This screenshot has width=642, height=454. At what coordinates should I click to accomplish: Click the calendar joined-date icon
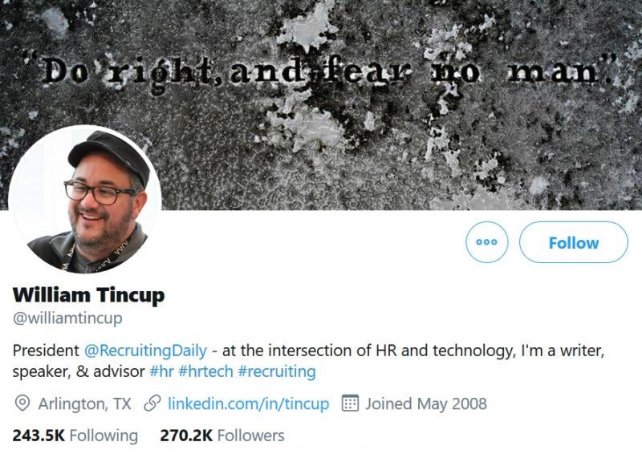pyautogui.click(x=350, y=403)
